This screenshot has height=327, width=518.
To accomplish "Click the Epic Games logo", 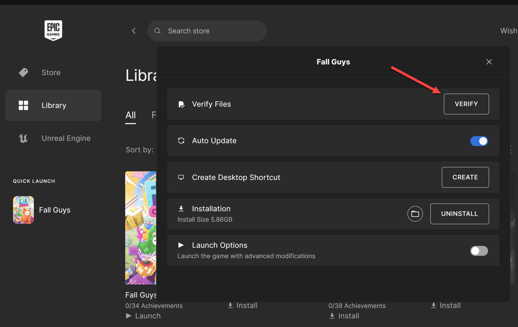I will (53, 31).
